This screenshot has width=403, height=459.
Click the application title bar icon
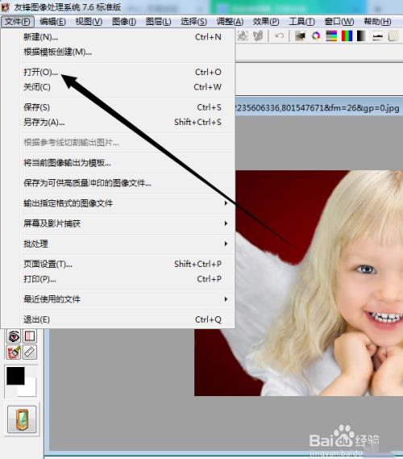6,7
